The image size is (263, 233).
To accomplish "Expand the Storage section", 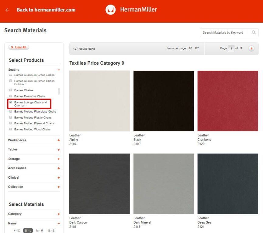I will click(x=59, y=159).
